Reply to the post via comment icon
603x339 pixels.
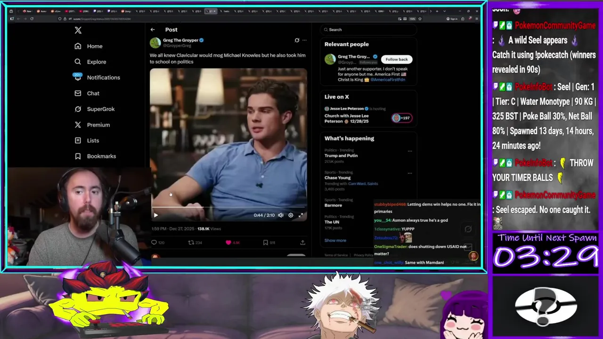click(x=154, y=242)
